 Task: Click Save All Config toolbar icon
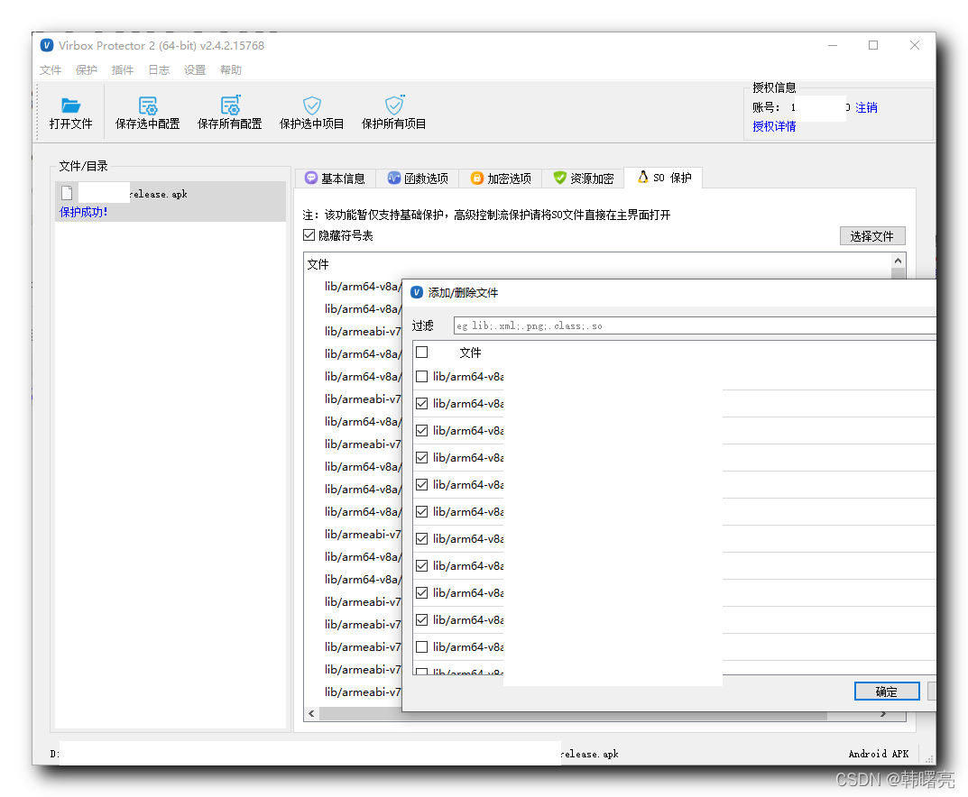pyautogui.click(x=230, y=105)
